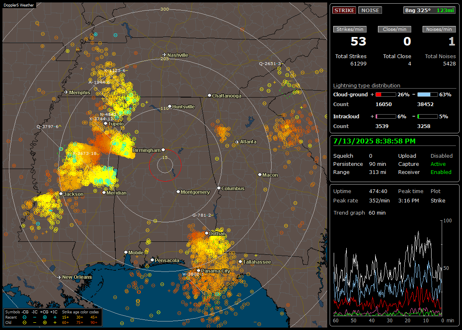This screenshot has width=462, height=330.
Task: Click the Dothan city dot
Action: click(x=207, y=233)
